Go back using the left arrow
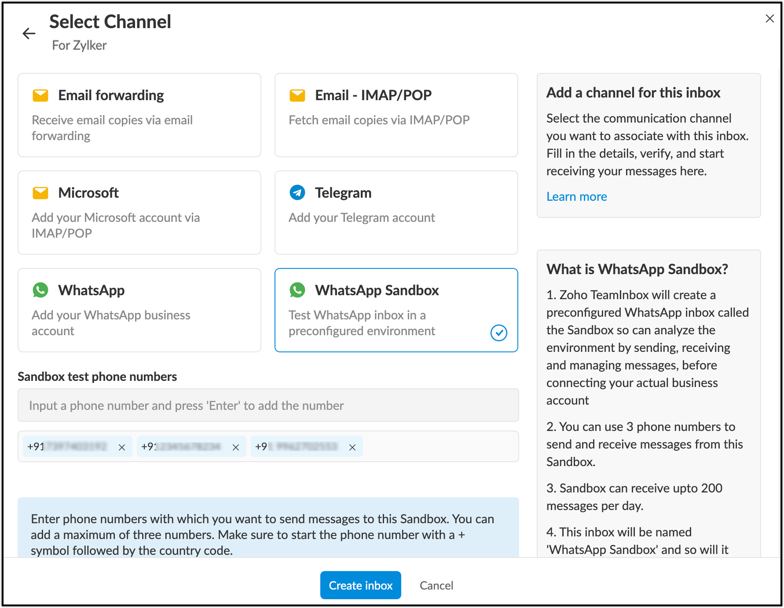 pyautogui.click(x=29, y=33)
